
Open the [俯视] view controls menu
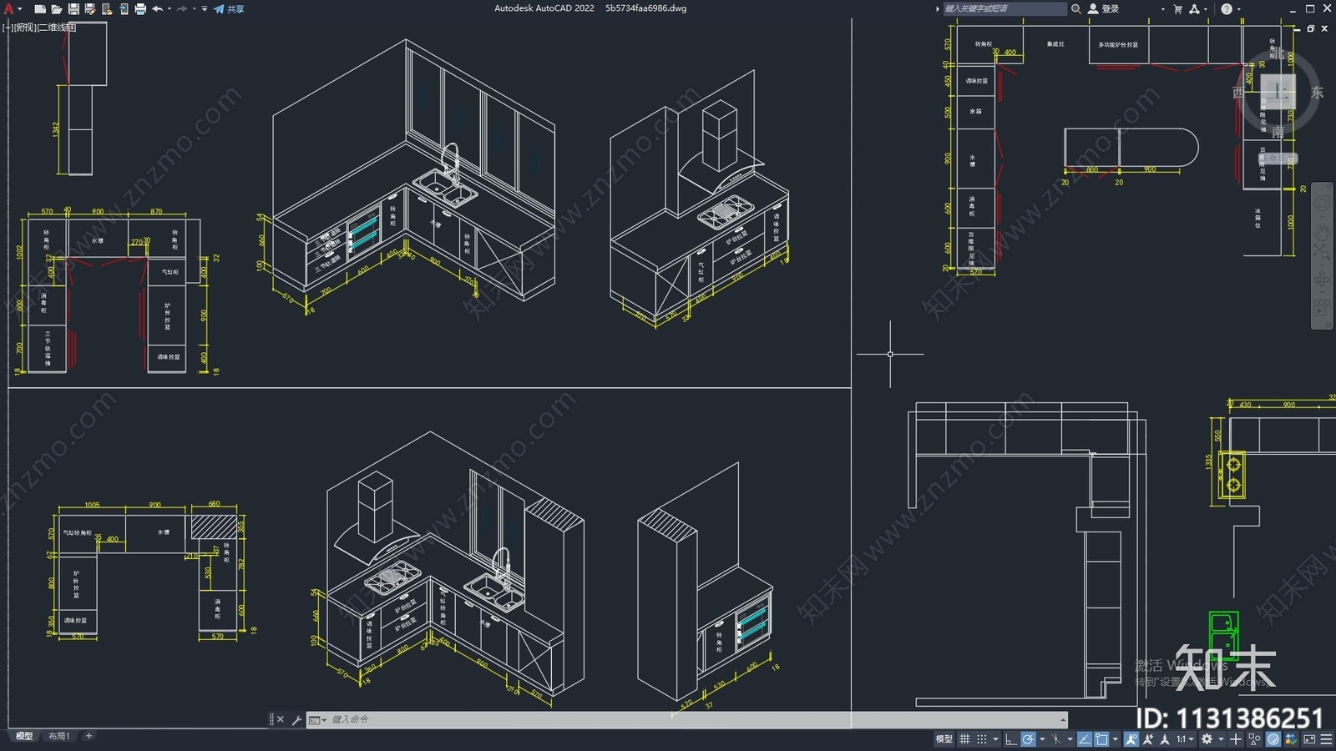point(25,28)
